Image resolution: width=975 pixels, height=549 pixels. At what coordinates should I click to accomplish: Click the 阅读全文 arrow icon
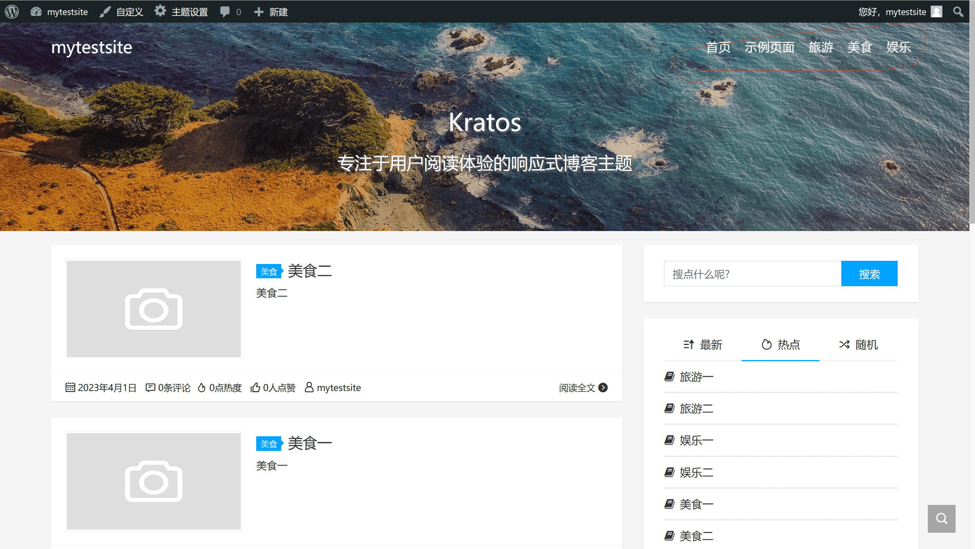pyautogui.click(x=603, y=387)
